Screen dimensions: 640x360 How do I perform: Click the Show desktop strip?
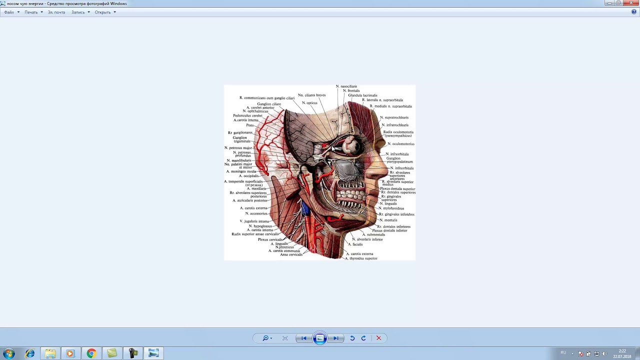tap(637, 353)
